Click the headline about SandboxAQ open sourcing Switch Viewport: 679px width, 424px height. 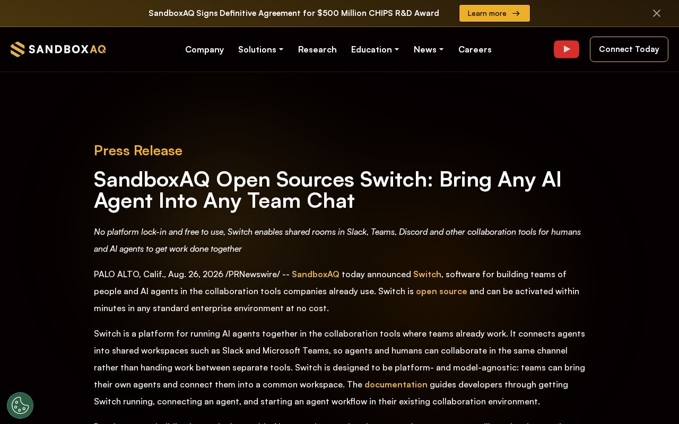pyautogui.click(x=328, y=190)
